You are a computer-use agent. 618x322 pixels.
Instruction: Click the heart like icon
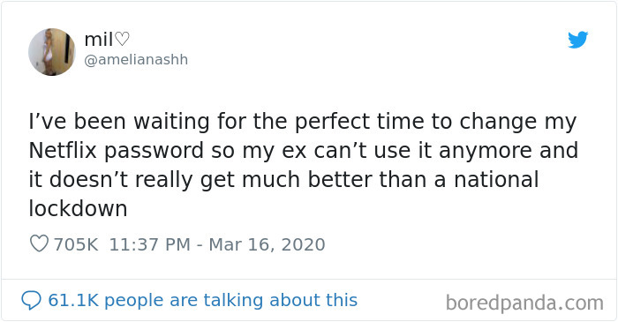point(40,243)
